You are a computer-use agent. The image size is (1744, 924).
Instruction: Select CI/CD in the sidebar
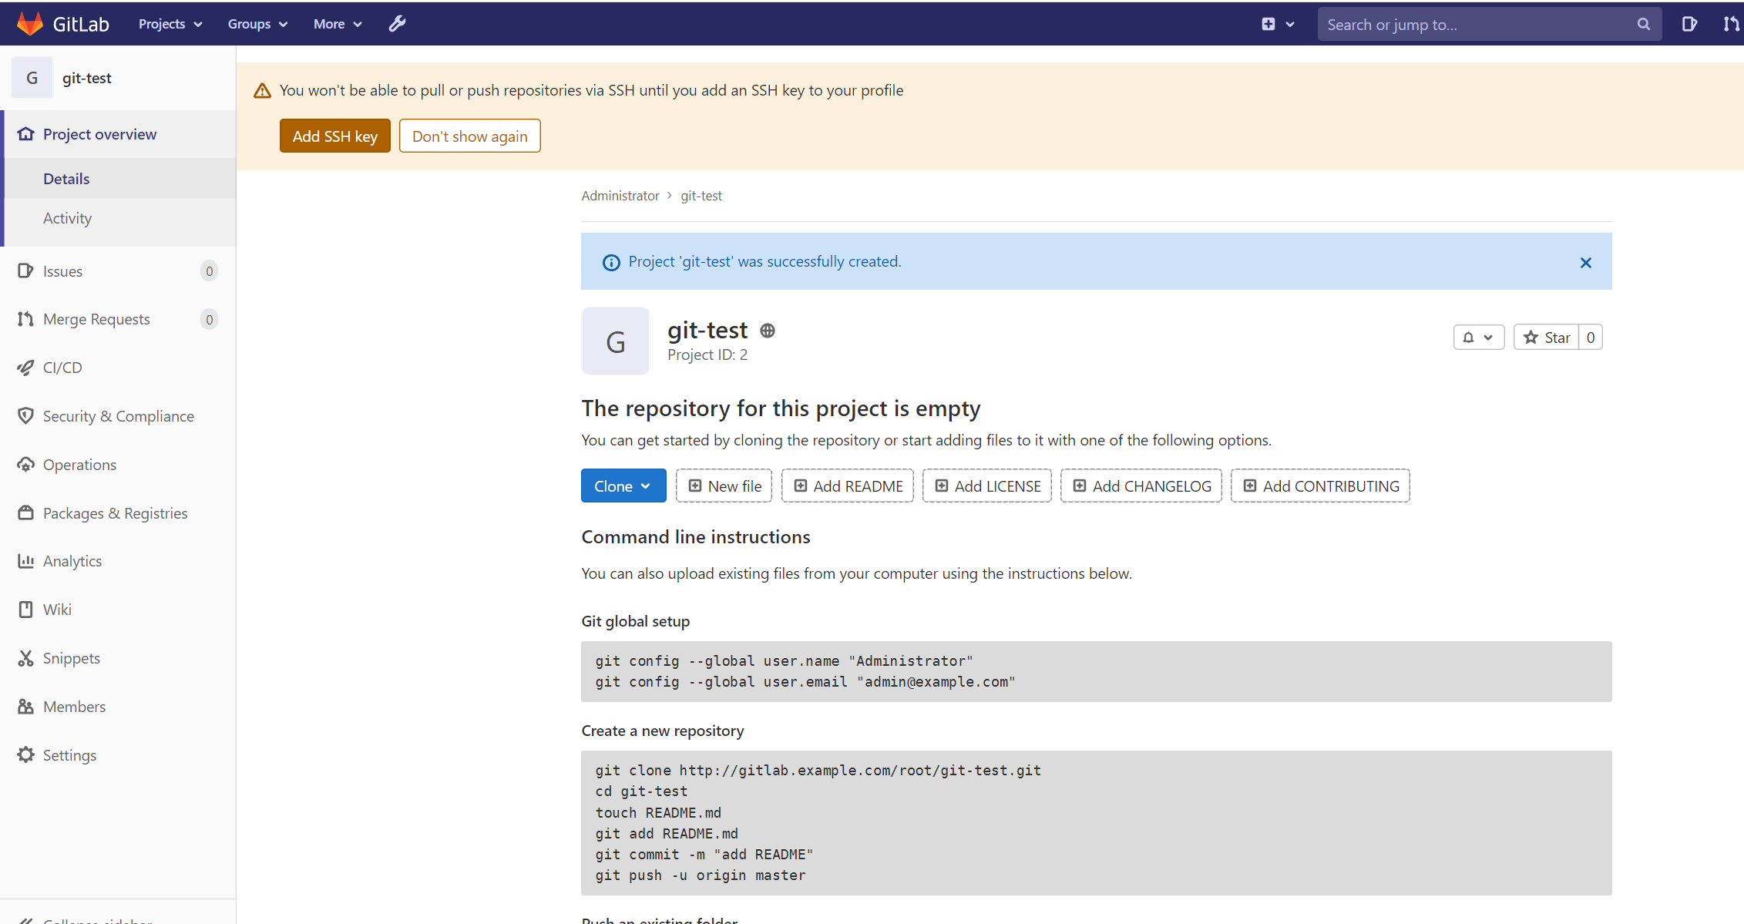coord(62,368)
